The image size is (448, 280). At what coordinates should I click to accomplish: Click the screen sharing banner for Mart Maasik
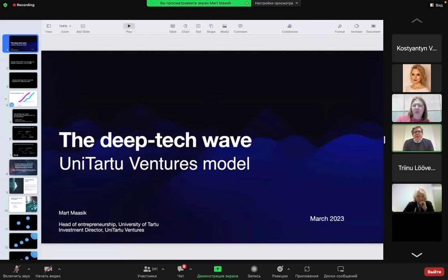199,3
